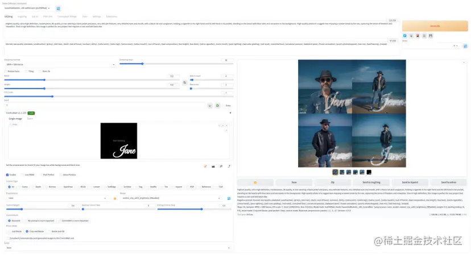Switch to the Extras tab
471x255 pixels.
(x=35, y=16)
